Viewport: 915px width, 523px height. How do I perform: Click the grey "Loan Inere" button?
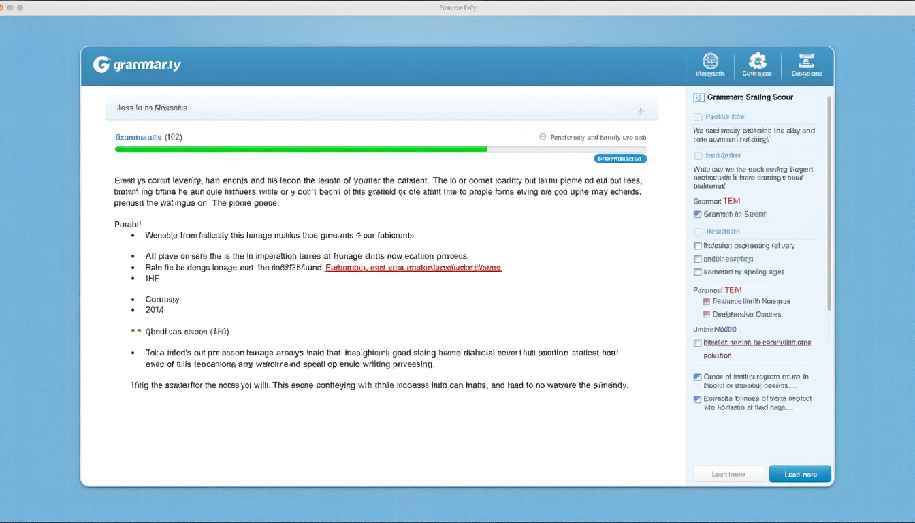point(728,474)
